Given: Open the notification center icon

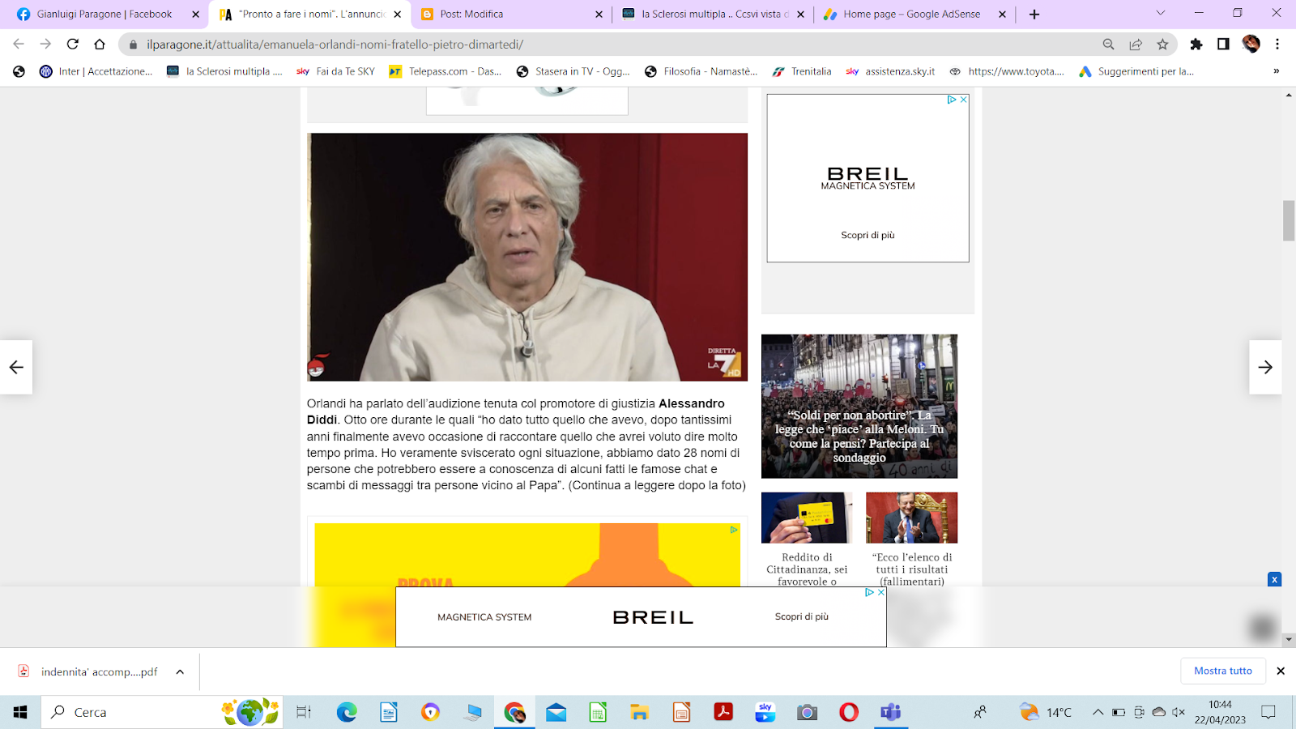Looking at the screenshot, I should [1268, 712].
